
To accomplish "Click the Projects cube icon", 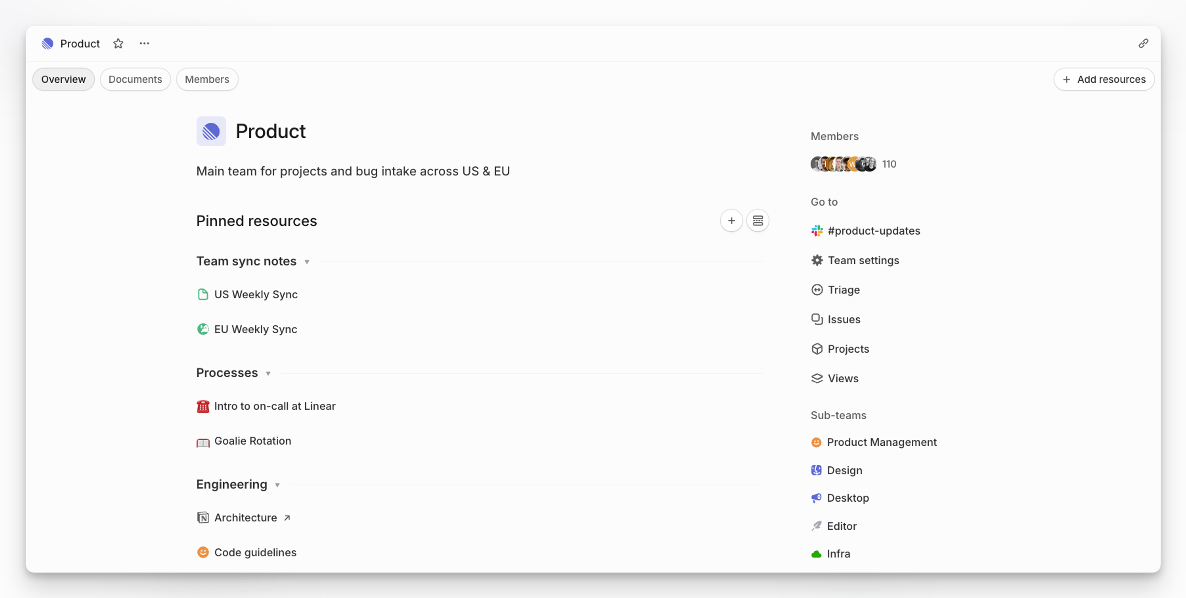I will (x=817, y=349).
